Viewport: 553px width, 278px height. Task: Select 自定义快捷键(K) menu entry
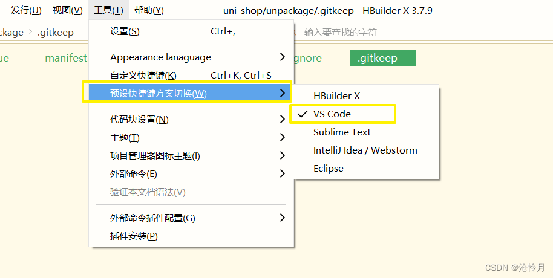tap(191, 76)
